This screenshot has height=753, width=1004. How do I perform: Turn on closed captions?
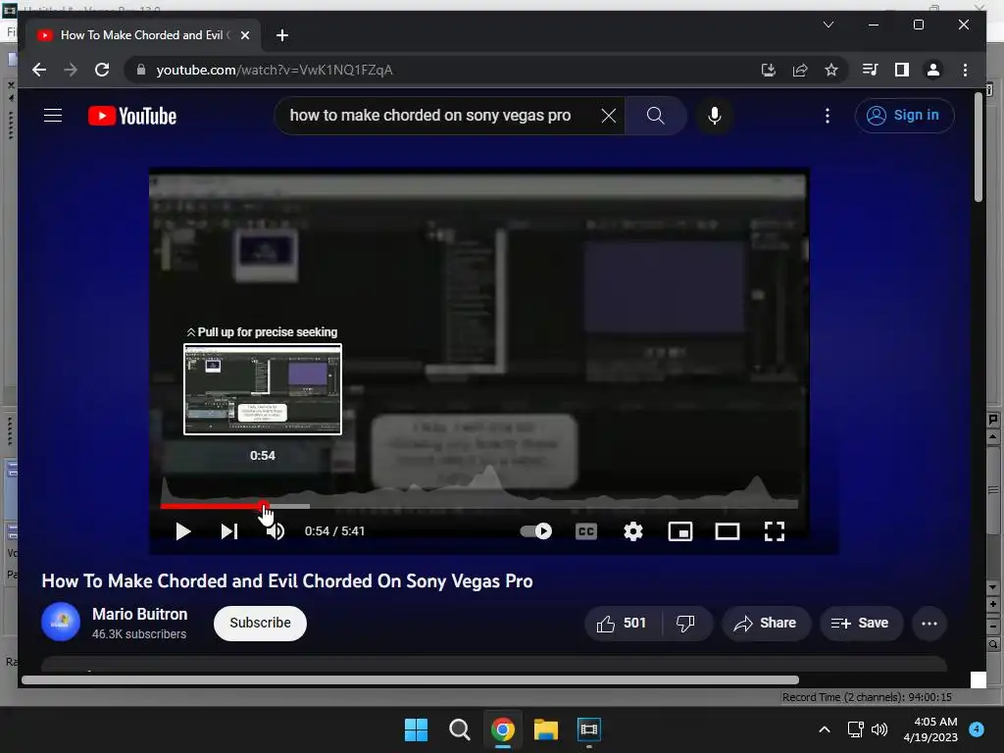pyautogui.click(x=586, y=530)
